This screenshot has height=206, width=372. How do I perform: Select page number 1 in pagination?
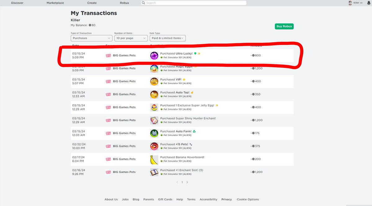click(182, 182)
